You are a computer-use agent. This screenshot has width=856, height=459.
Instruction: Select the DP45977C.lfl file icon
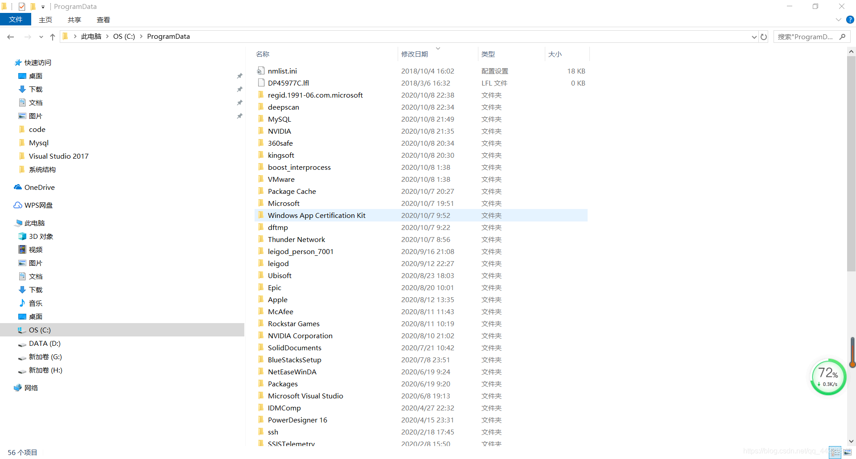[261, 83]
